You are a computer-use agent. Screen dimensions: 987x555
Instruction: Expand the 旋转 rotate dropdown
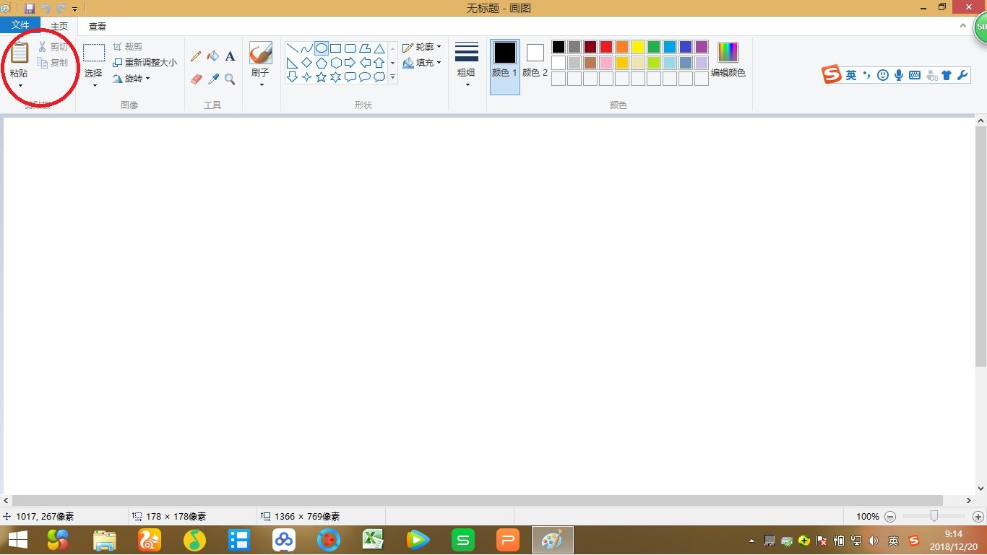132,79
